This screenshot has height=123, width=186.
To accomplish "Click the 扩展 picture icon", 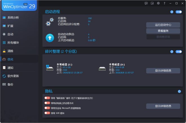I will [4, 26].
